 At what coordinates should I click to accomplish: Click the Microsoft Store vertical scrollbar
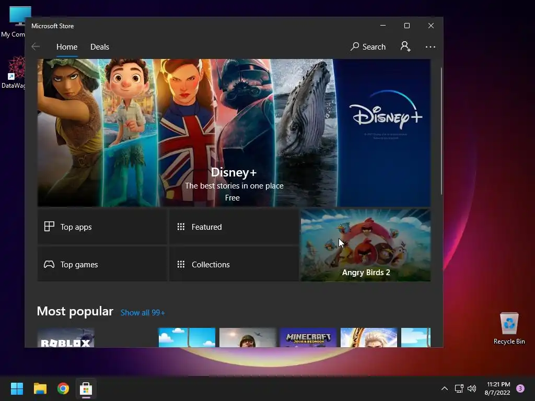tap(441, 131)
